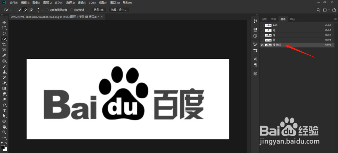Click the 选择并遮住 button

(x=119, y=10)
